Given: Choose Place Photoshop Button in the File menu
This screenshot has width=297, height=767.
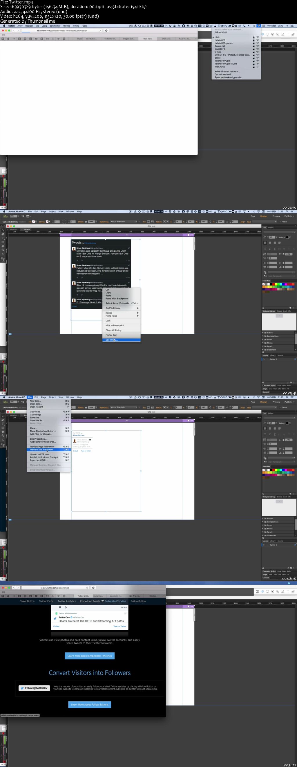Looking at the screenshot, I should (49, 431).
